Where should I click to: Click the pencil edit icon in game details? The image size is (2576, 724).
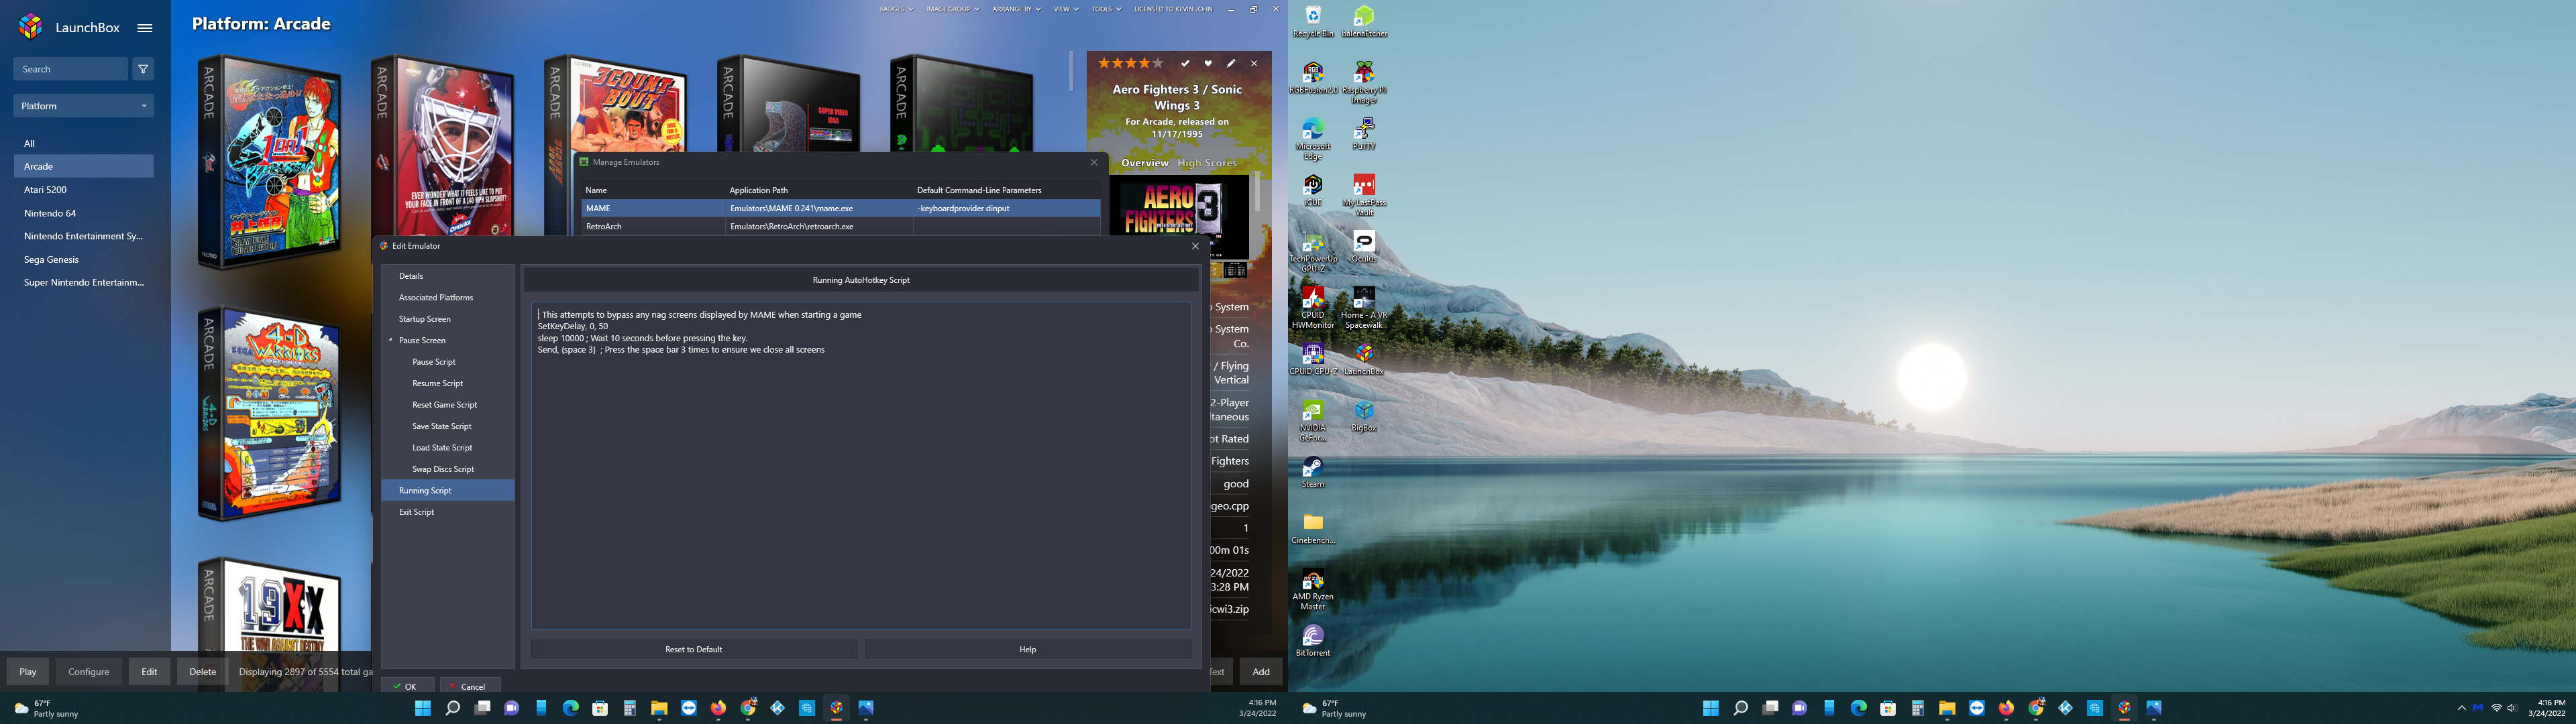[x=1231, y=63]
